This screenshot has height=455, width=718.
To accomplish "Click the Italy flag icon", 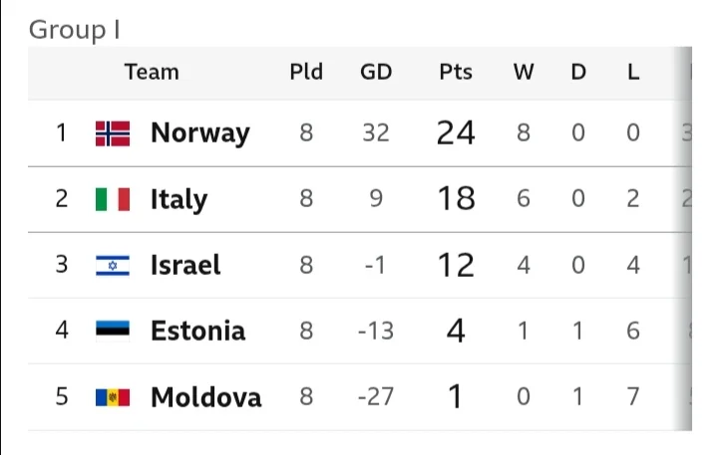I will click(113, 199).
